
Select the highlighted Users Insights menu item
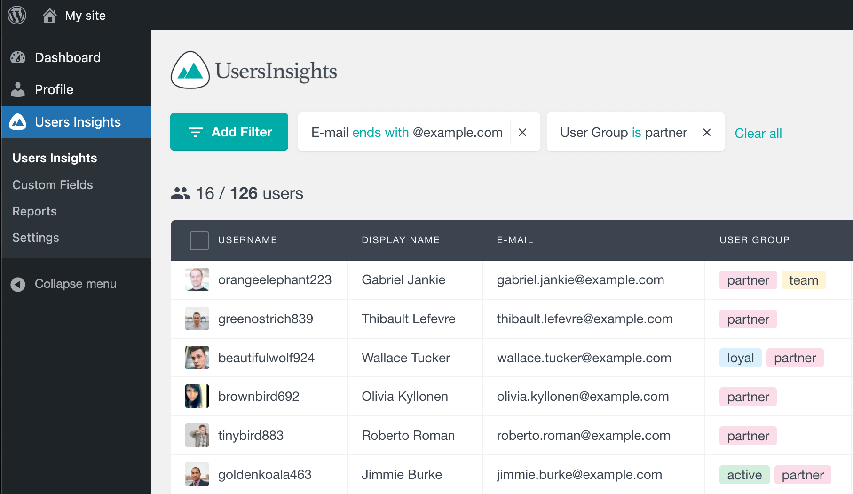[x=76, y=122]
